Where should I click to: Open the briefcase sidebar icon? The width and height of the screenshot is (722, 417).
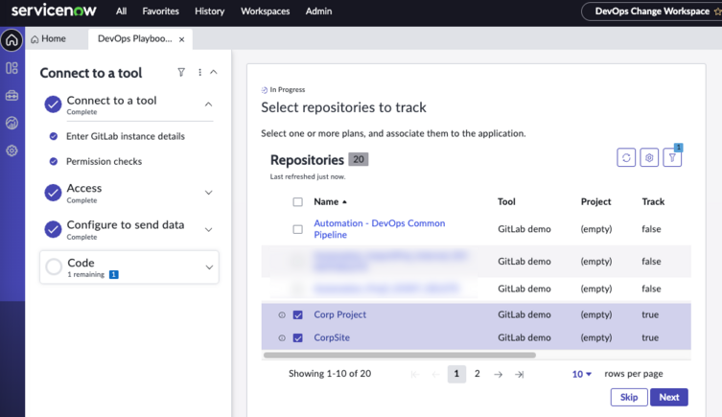tap(12, 95)
